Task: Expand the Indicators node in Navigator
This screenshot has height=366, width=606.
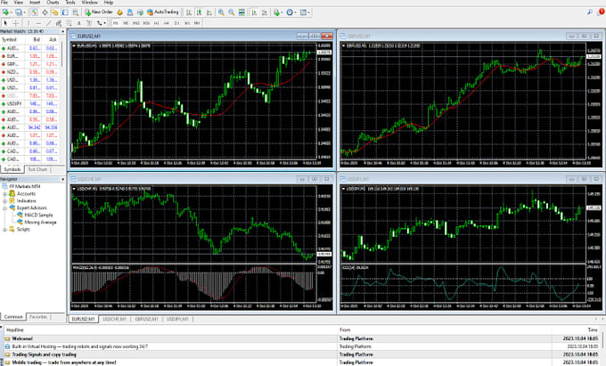Action: 5,200
